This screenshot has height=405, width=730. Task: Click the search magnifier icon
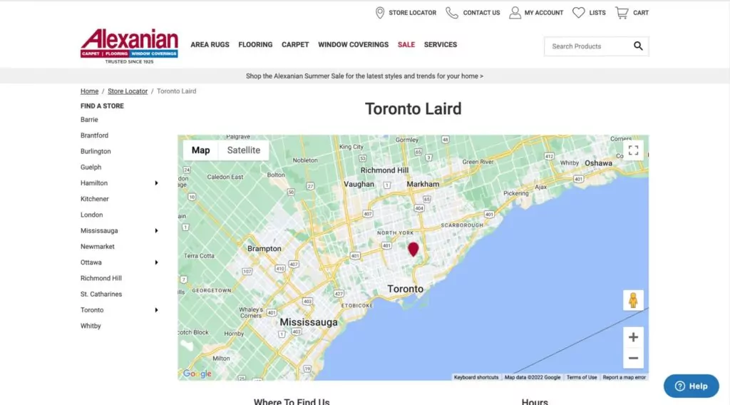pyautogui.click(x=638, y=46)
